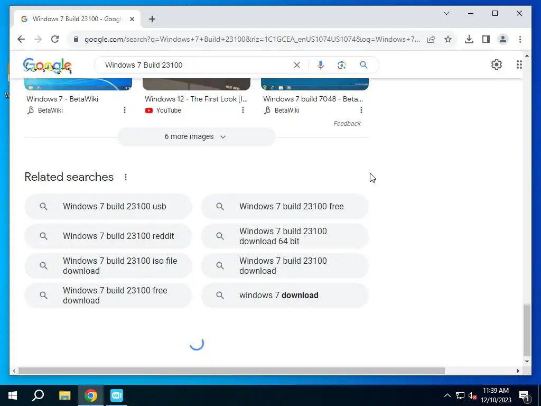Screen dimensions: 541x406
Task: Open tab search chevron in title bar
Action: coord(446,13)
